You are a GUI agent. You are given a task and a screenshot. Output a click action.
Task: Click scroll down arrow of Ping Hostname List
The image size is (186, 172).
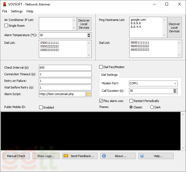(x=164, y=35)
